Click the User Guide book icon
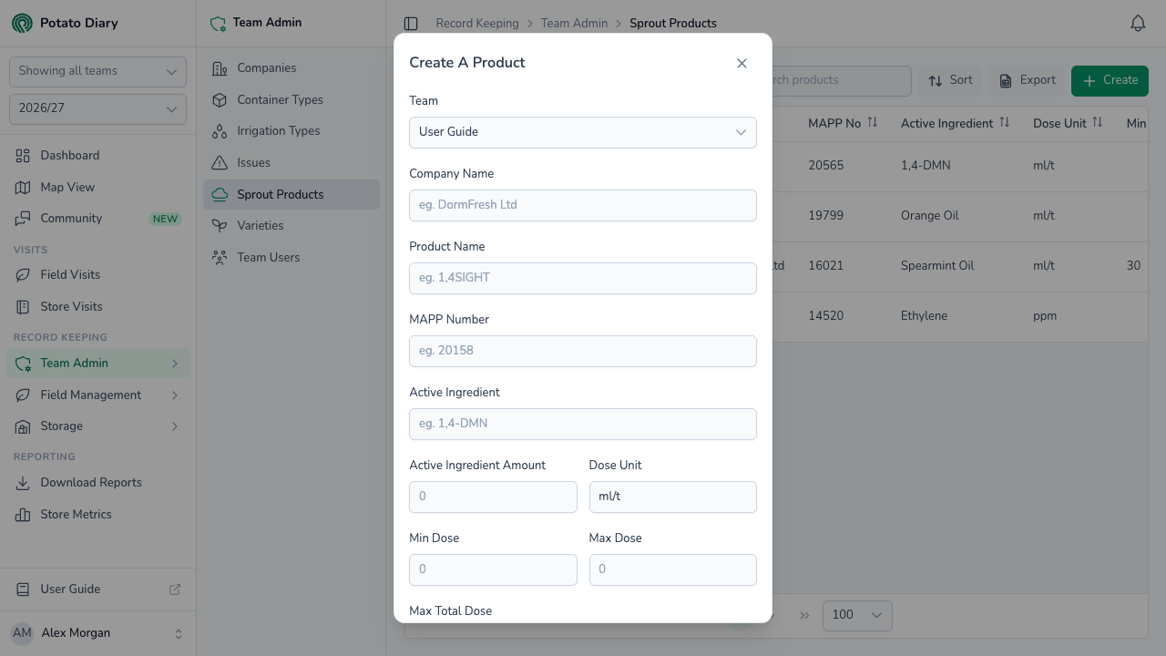This screenshot has width=1166, height=656. 23,589
